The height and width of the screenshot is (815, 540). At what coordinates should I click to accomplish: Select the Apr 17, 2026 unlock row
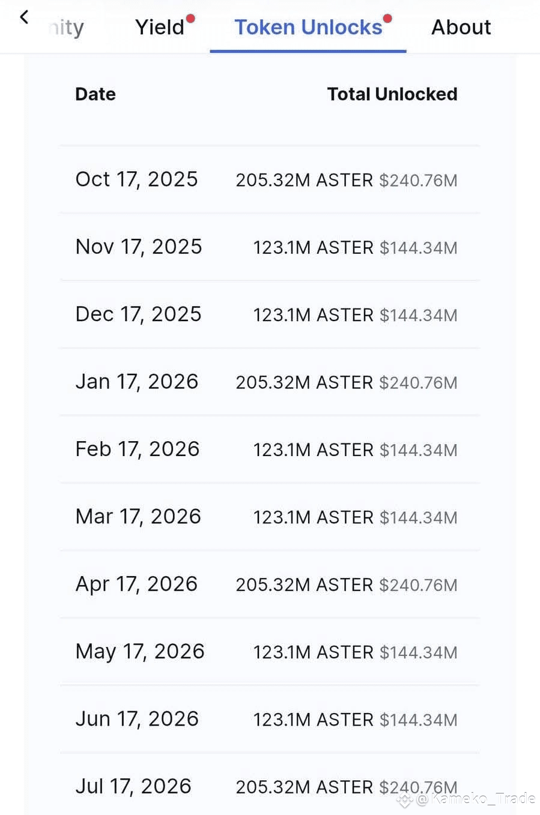(270, 584)
